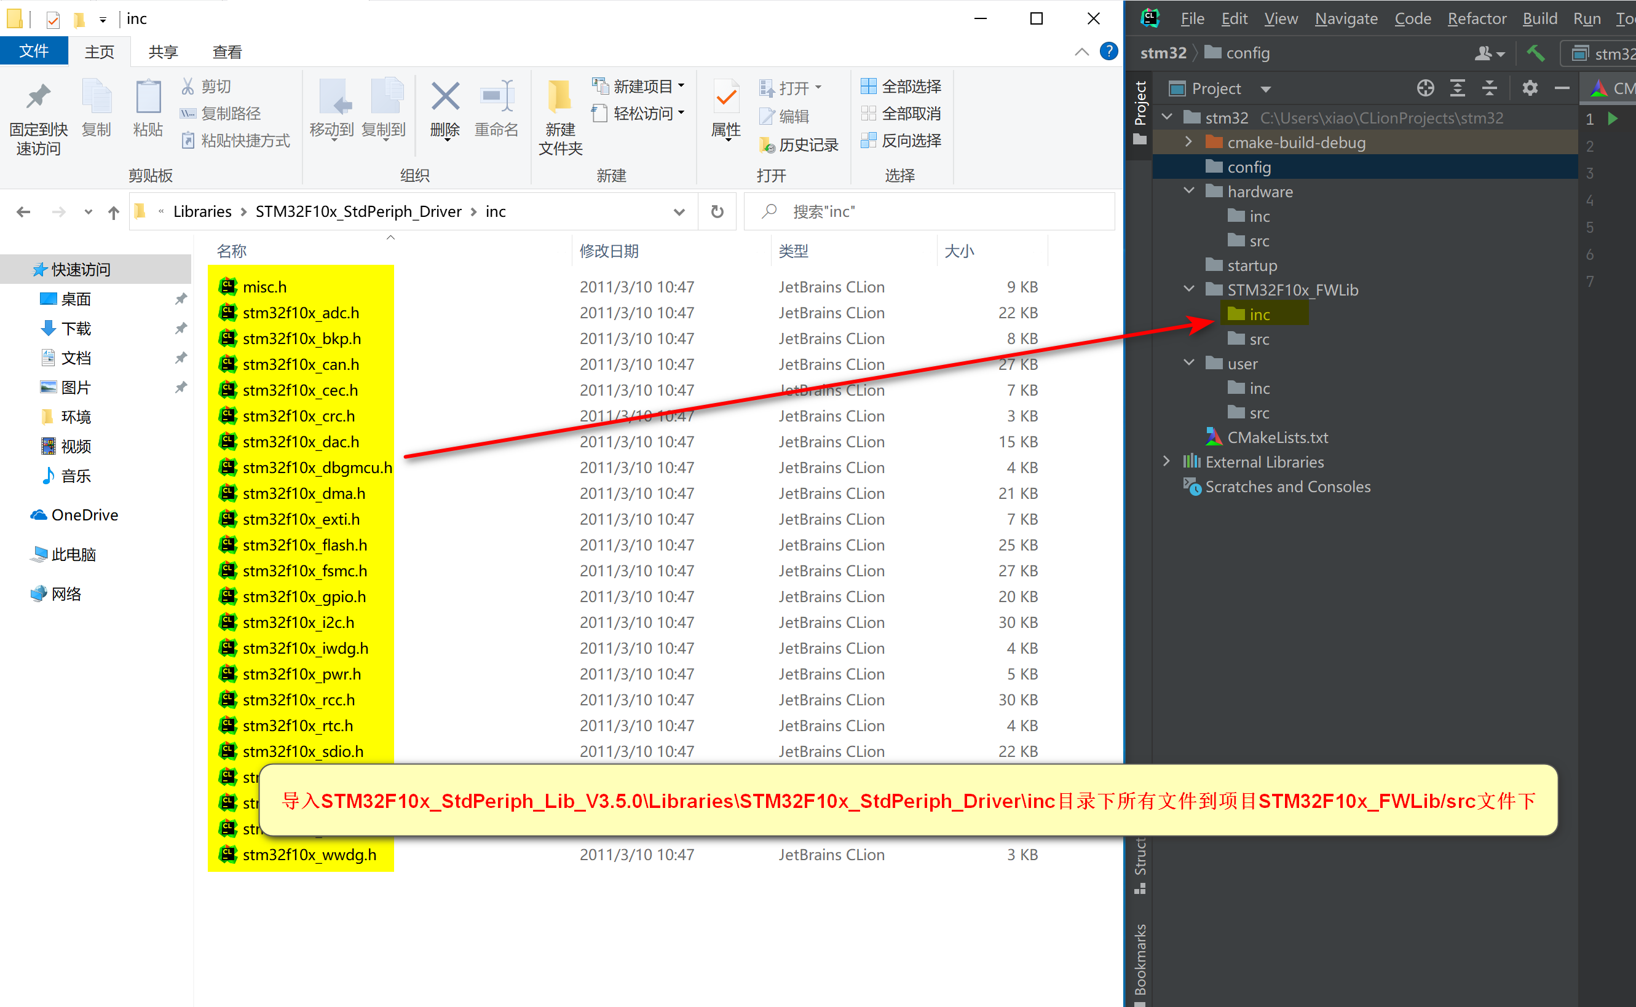Collapse the STM32F10x_FWLib folder
The image size is (1636, 1007).
[1188, 289]
